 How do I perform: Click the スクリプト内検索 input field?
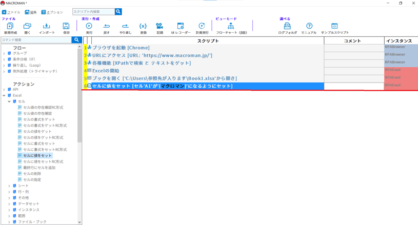pyautogui.click(x=93, y=11)
